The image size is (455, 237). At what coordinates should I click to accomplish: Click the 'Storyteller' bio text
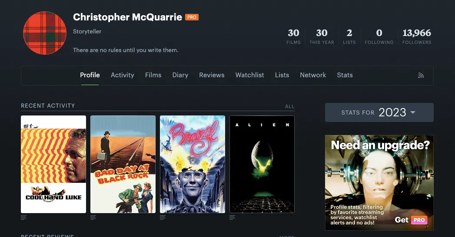[x=87, y=31]
